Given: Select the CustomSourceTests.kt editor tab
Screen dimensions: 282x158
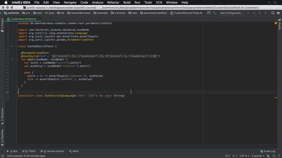Looking at the screenshot, I should click(23, 19).
